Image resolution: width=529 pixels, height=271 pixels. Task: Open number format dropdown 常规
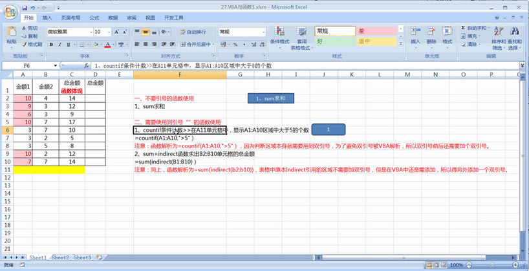pyautogui.click(x=263, y=32)
